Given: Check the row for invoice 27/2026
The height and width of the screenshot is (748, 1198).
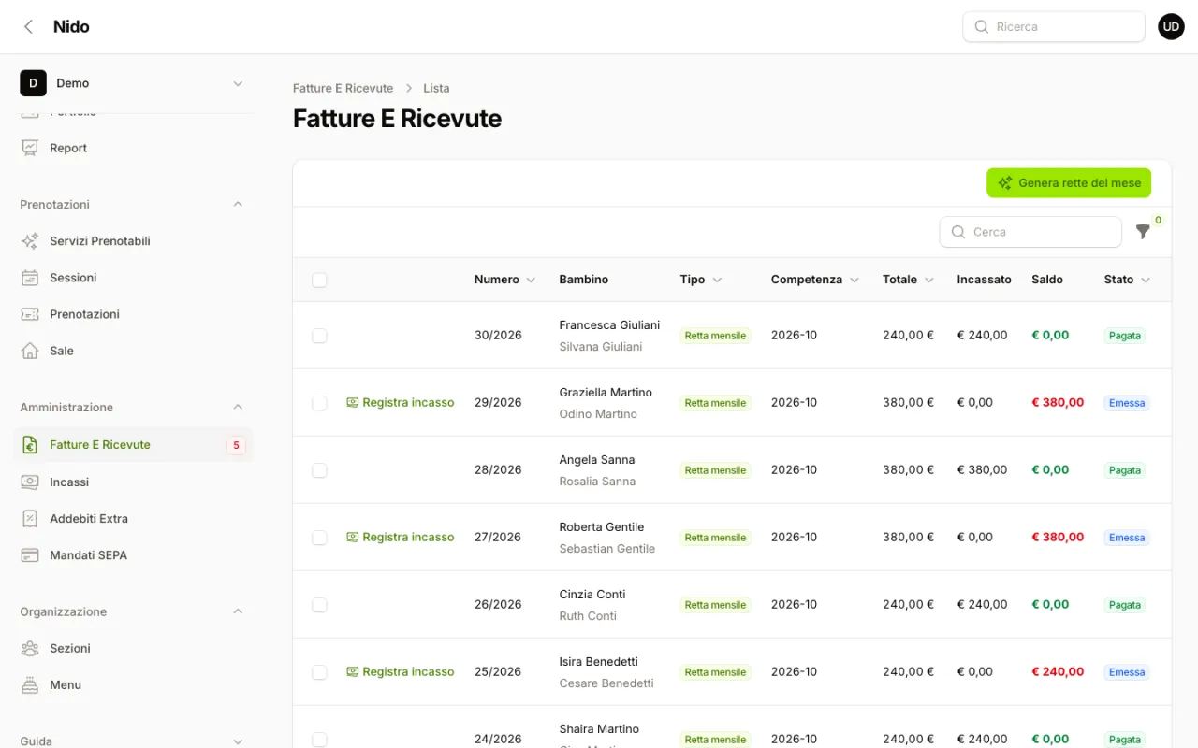Looking at the screenshot, I should (319, 538).
